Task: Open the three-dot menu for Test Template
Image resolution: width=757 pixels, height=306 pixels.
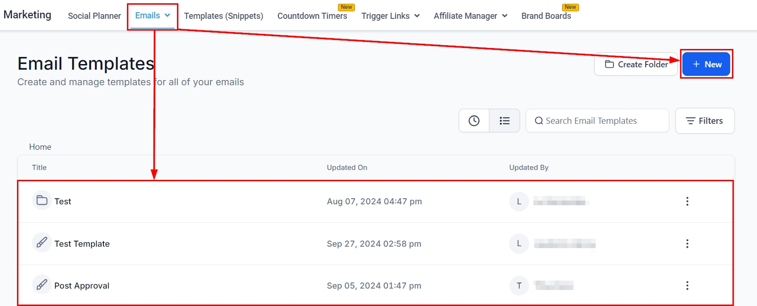Action: tap(687, 243)
